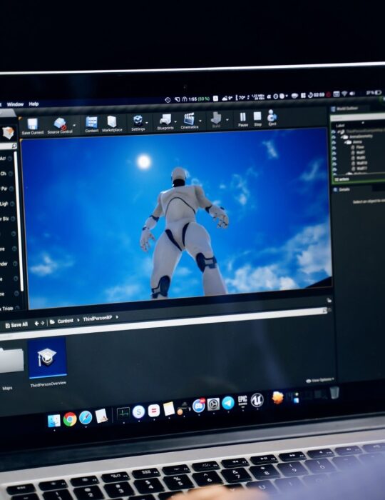Open the Marketplace toolbar icon

(x=112, y=121)
